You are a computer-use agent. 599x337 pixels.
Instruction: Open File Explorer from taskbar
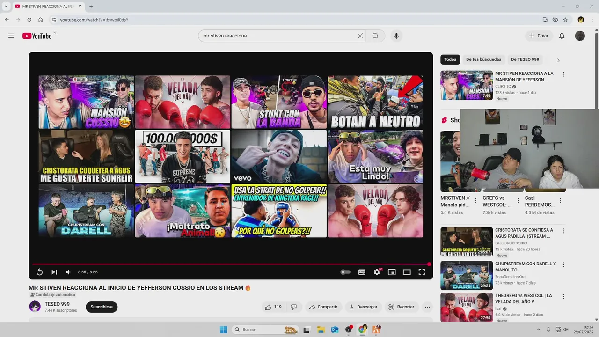(x=321, y=330)
